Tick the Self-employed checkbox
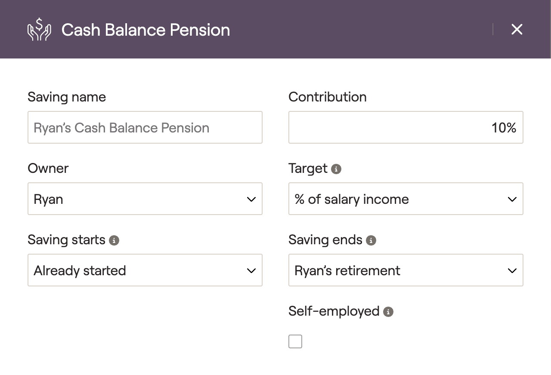551x375 pixels. click(x=295, y=341)
